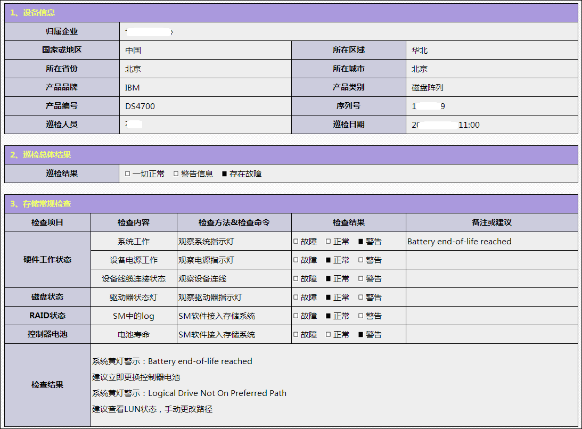Select the 存储常规检查 section header
This screenshot has height=429, width=582.
point(40,204)
